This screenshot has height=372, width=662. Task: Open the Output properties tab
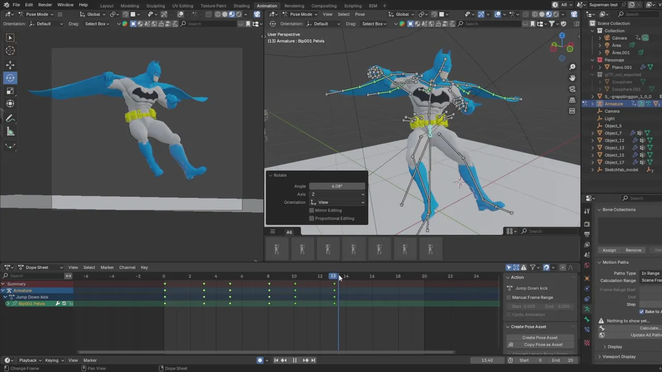point(586,234)
